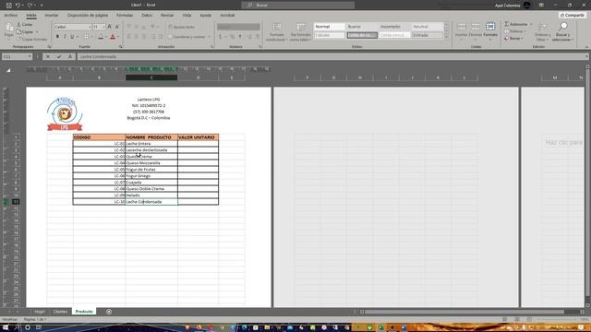Switch to the Fórmulas ribbon tab
The height and width of the screenshot is (332, 591).
pyautogui.click(x=125, y=16)
